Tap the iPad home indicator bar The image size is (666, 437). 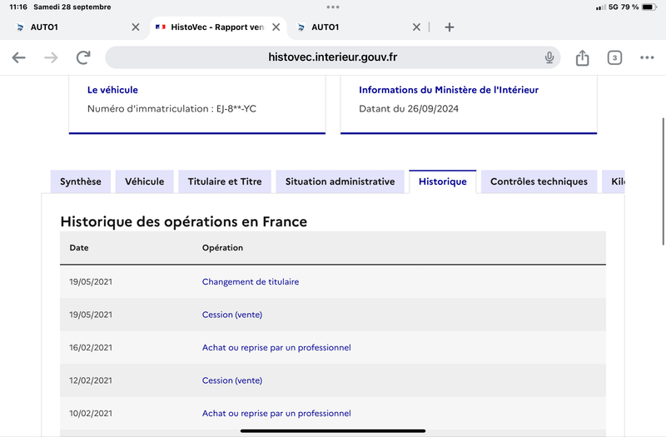pyautogui.click(x=333, y=430)
